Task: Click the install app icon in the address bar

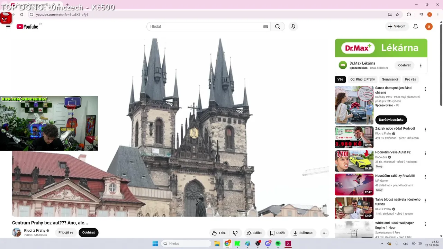Action: point(390,15)
